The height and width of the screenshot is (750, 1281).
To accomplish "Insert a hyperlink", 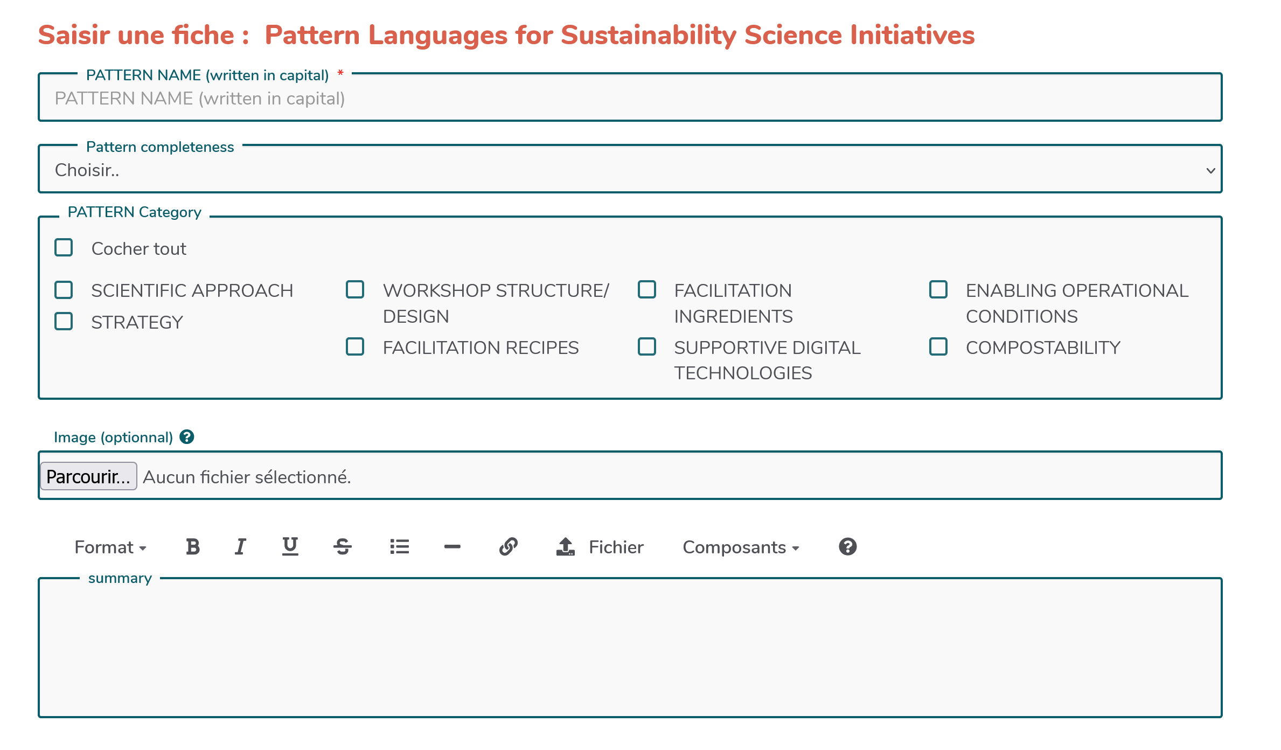I will 508,547.
